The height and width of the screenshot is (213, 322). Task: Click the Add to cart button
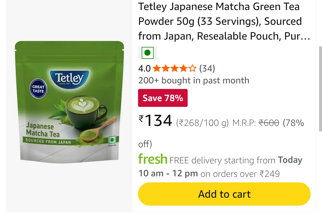[x=224, y=194]
